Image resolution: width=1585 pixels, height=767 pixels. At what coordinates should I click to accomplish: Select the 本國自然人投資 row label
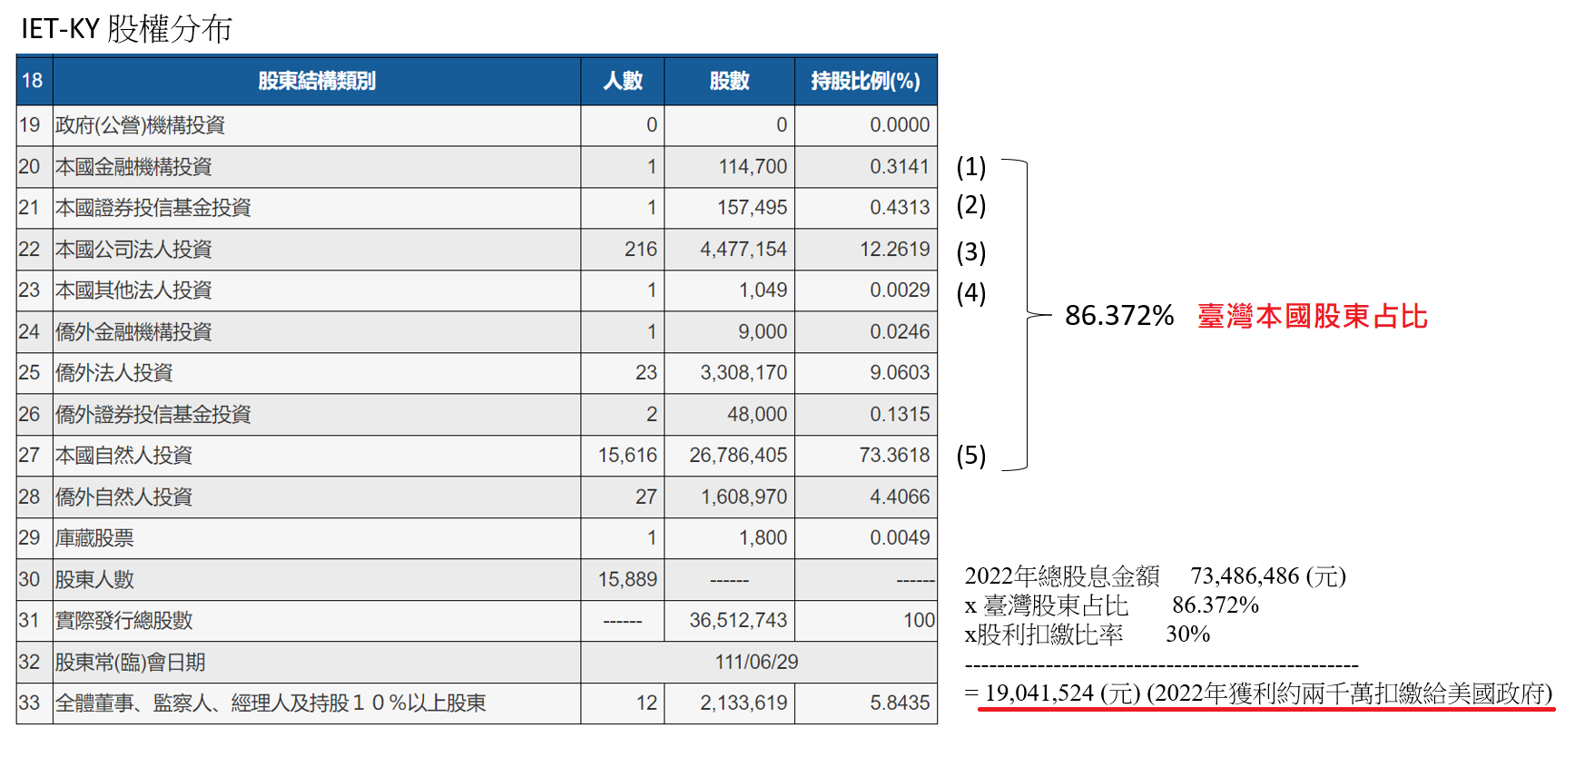coord(123,456)
